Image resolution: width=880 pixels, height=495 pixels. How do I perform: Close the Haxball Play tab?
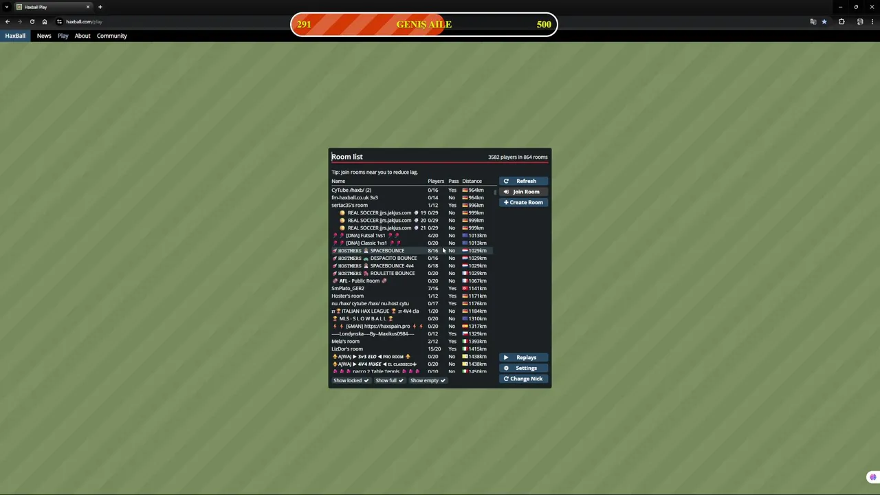pyautogui.click(x=87, y=7)
